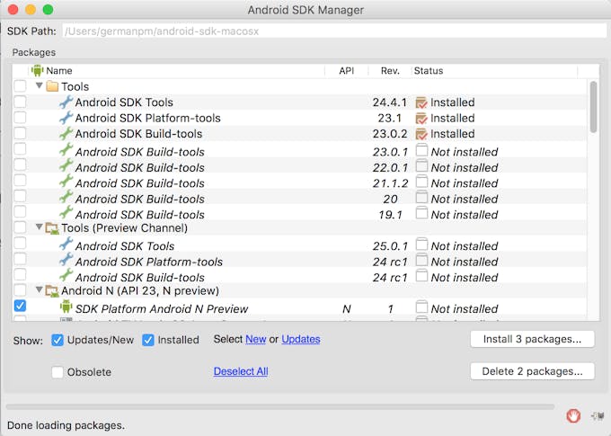Check the Android N group checkbox
611x436 pixels.
[20, 290]
